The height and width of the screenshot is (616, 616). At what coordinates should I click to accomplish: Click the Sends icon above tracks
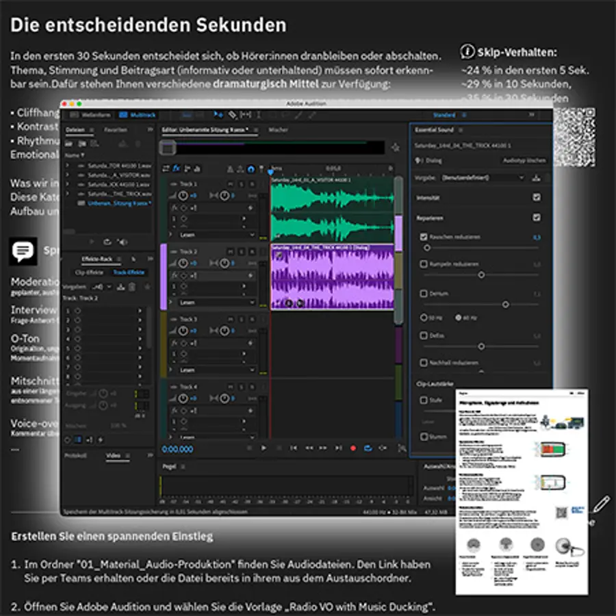point(187,168)
